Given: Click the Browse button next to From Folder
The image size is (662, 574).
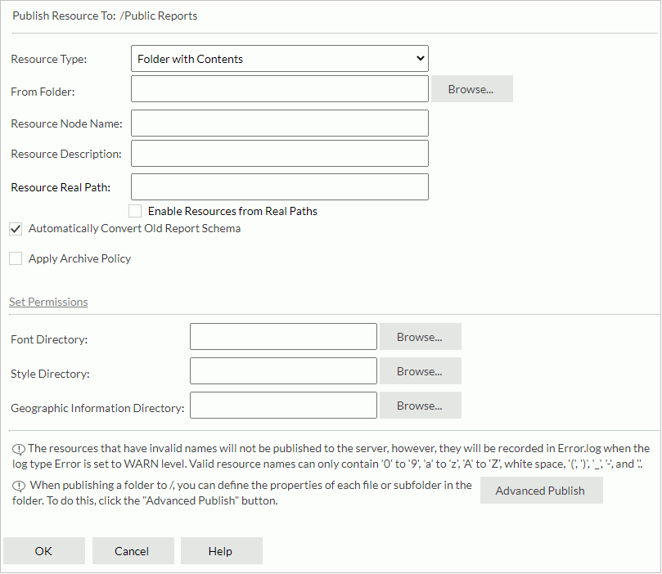Looking at the screenshot, I should click(471, 88).
